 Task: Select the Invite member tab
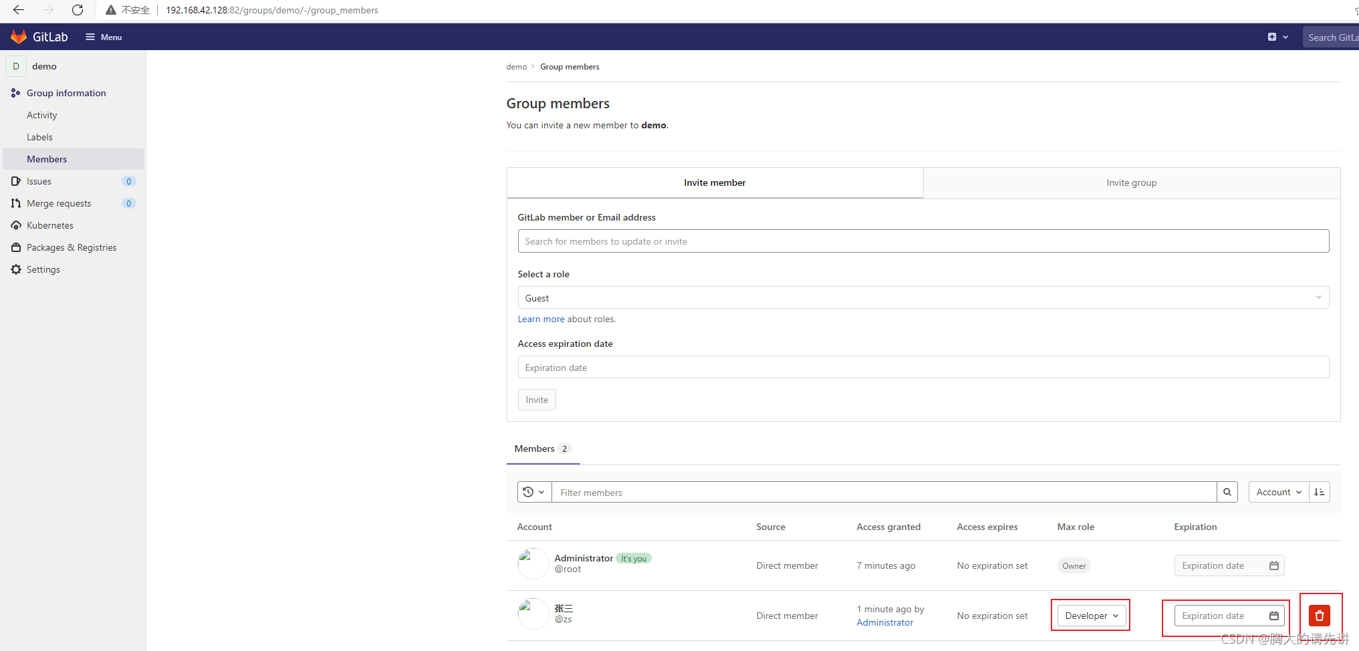(x=715, y=182)
